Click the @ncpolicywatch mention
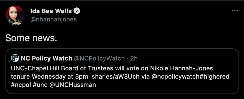244x99 pixels. [175, 77]
